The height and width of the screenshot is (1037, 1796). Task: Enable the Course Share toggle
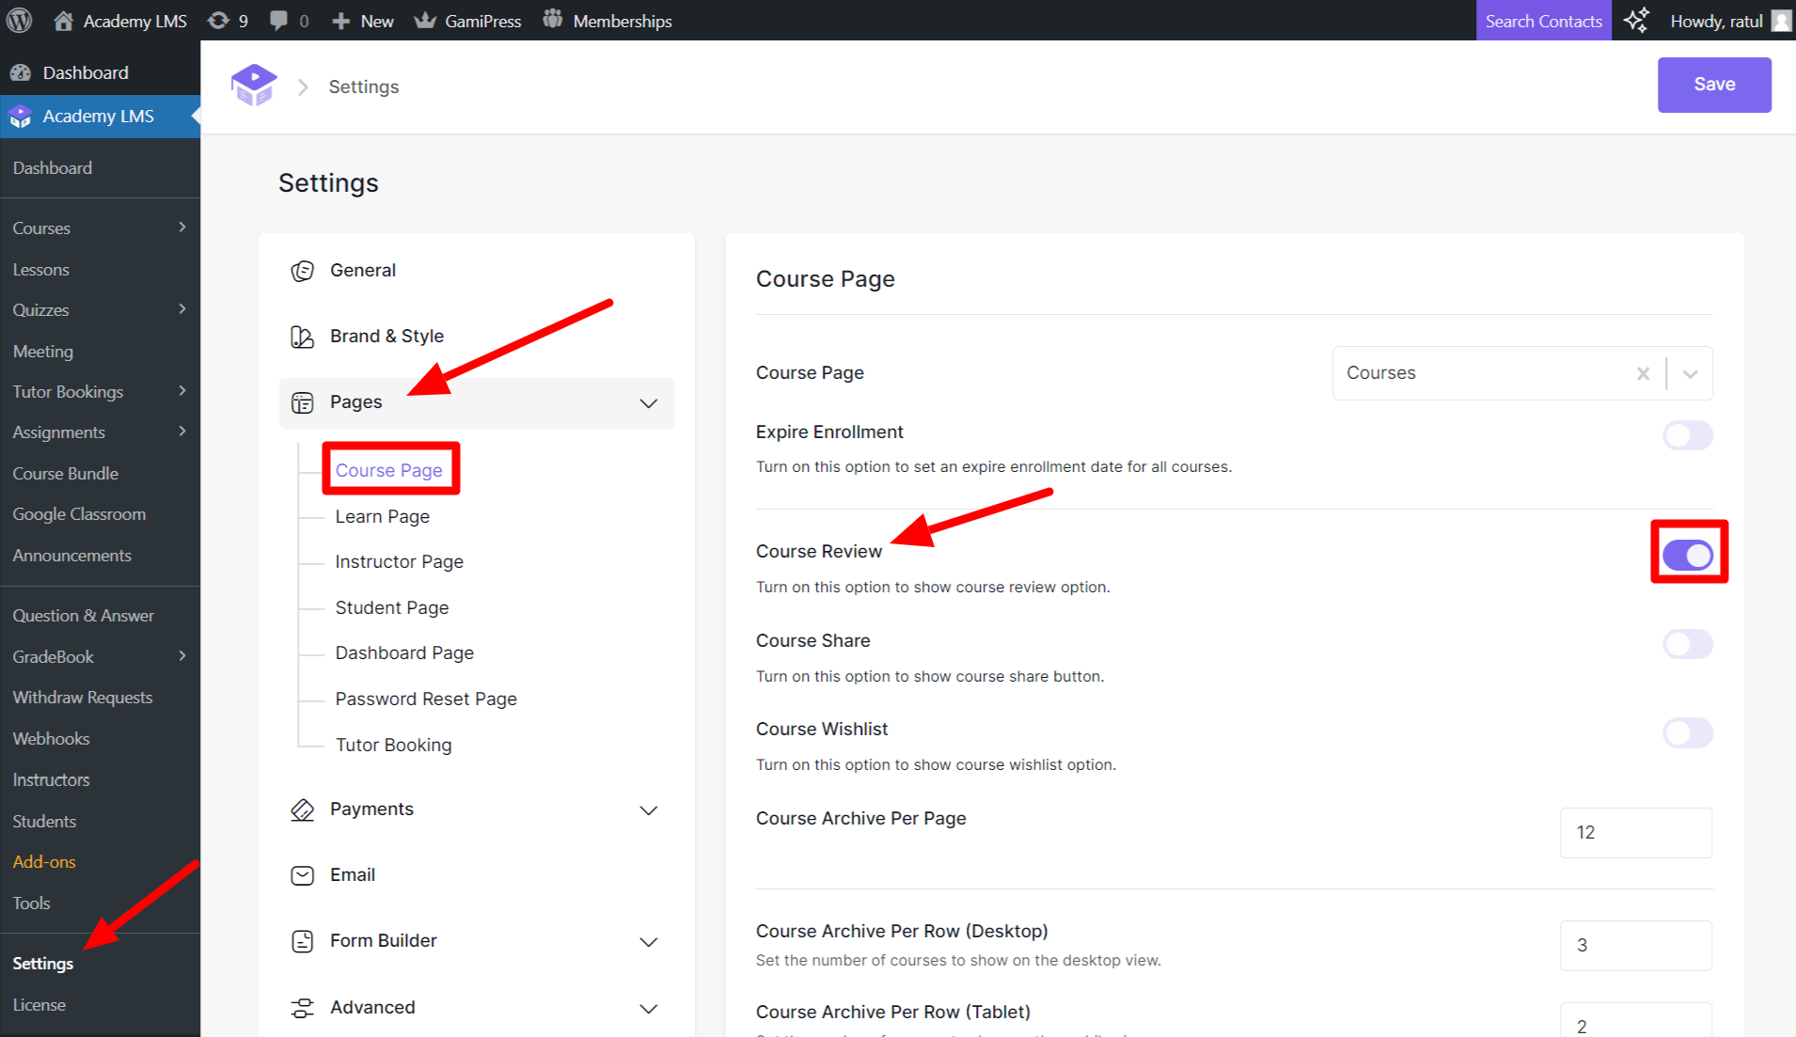(x=1687, y=644)
